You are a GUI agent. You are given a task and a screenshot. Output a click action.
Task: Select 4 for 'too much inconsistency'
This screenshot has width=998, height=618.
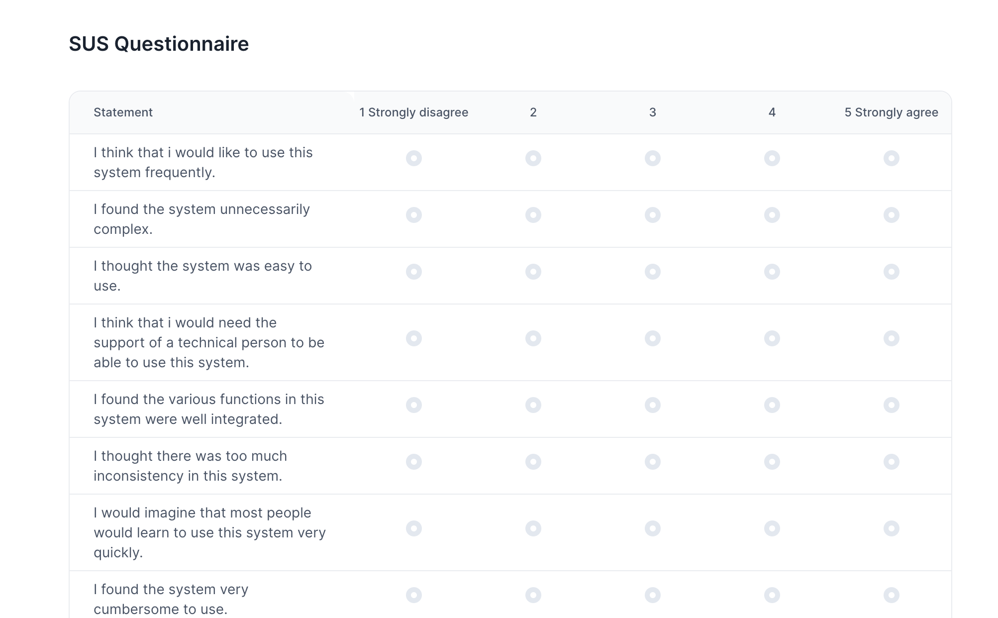point(772,462)
